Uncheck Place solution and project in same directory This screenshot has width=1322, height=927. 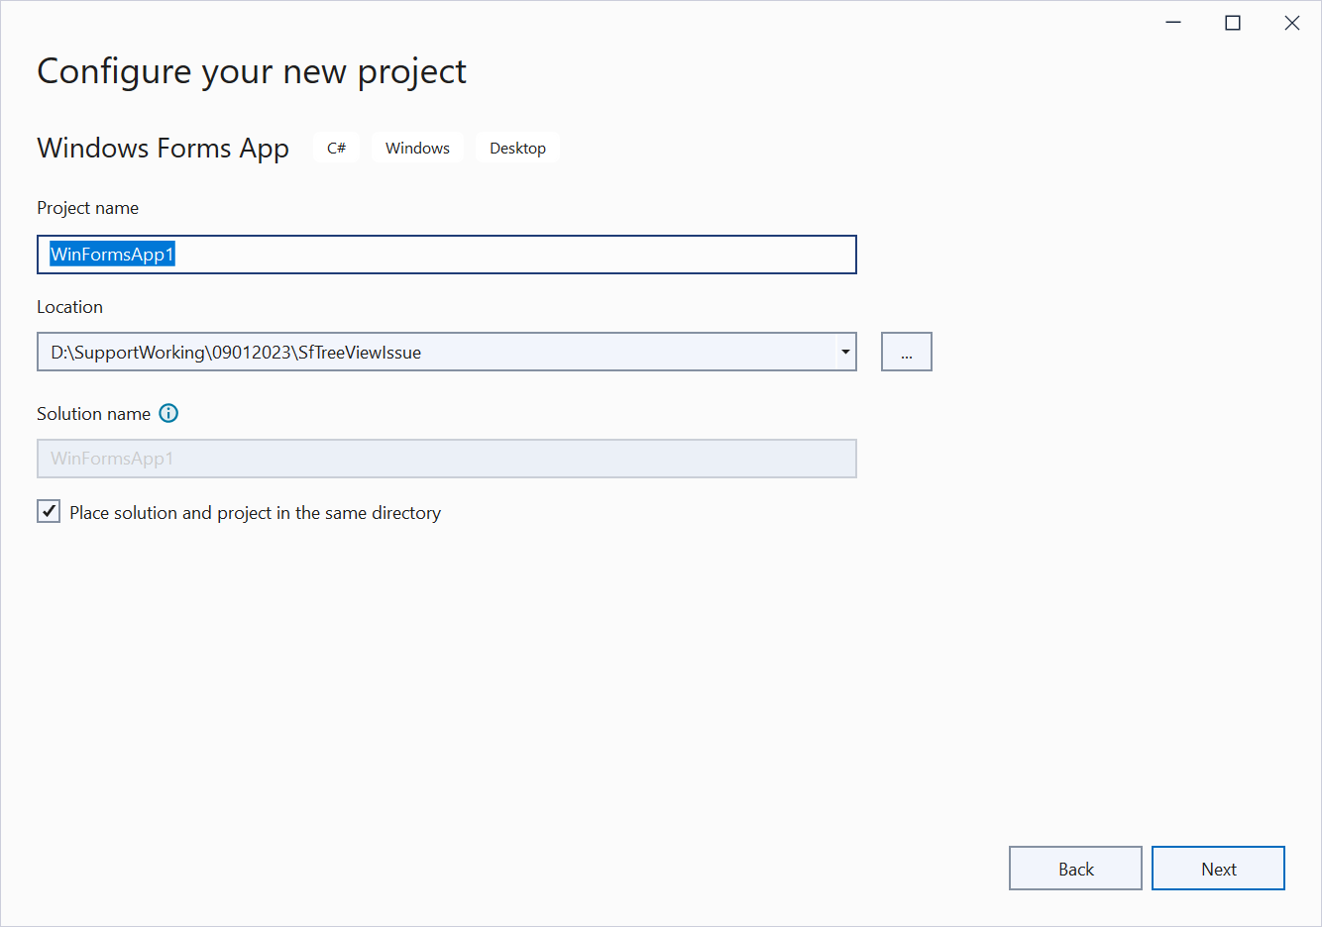pos(49,511)
